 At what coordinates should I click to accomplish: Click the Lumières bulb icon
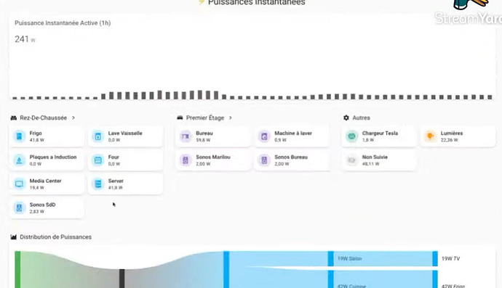(430, 136)
